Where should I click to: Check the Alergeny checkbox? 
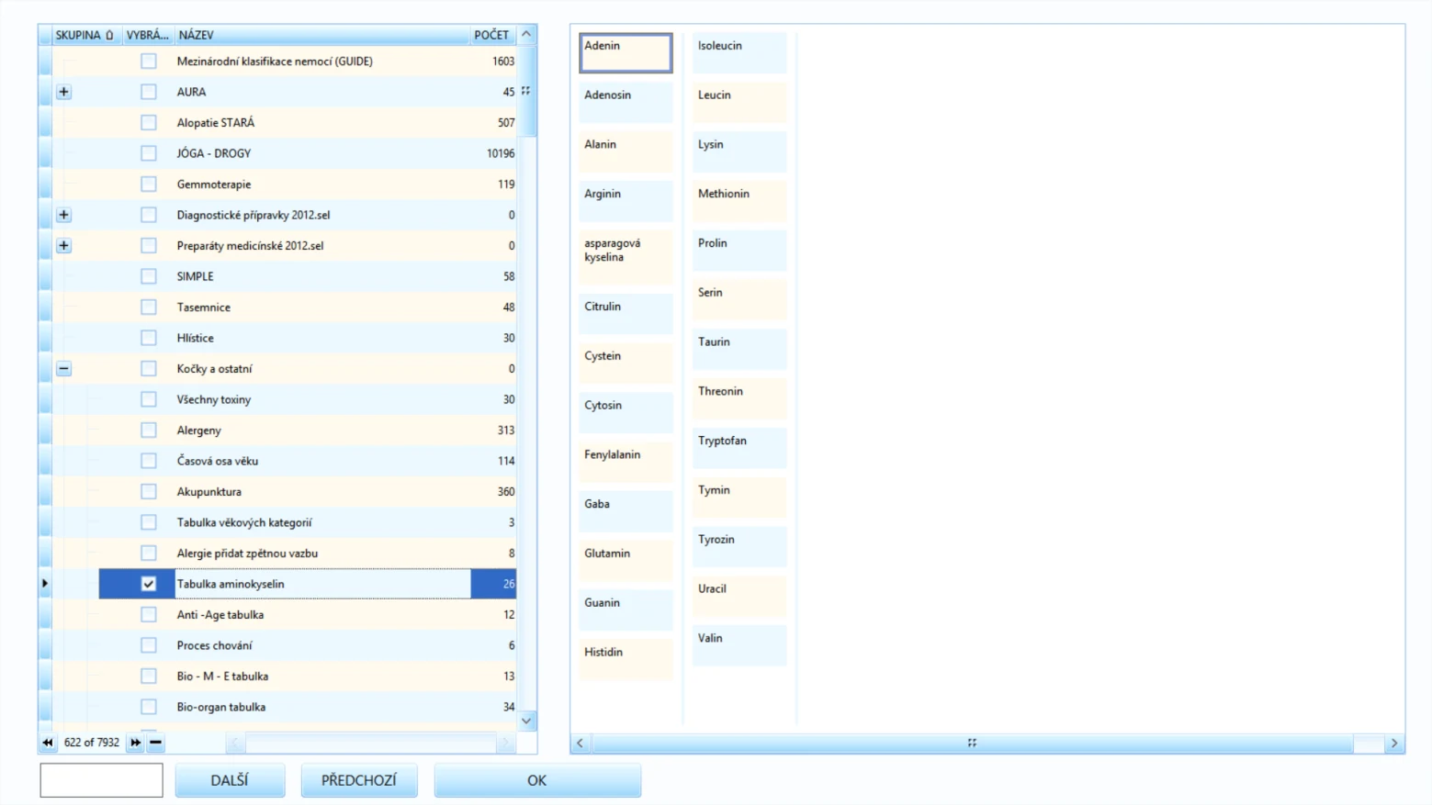(149, 430)
